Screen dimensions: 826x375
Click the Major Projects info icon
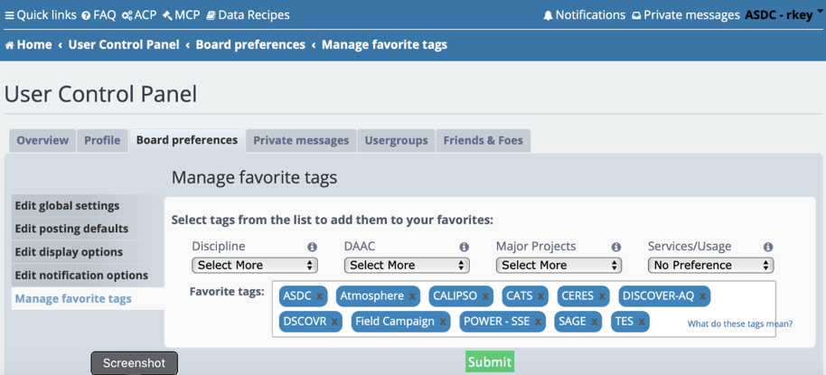[615, 247]
